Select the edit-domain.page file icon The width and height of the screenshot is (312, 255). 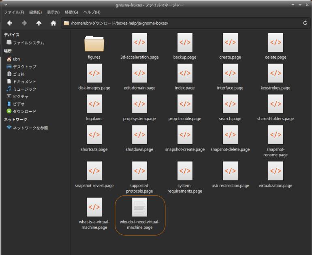point(139,73)
